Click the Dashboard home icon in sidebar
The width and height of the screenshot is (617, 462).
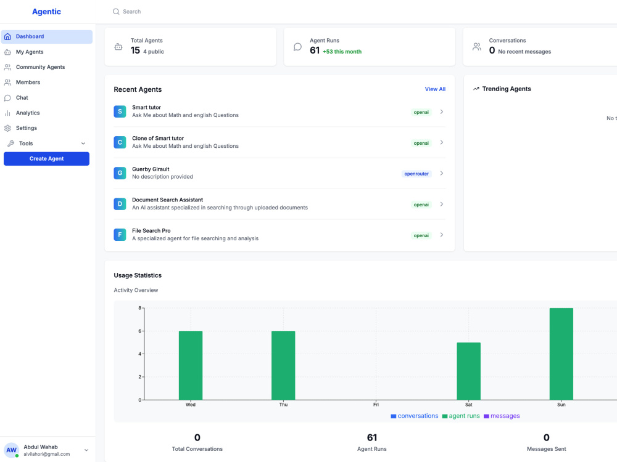pos(7,36)
